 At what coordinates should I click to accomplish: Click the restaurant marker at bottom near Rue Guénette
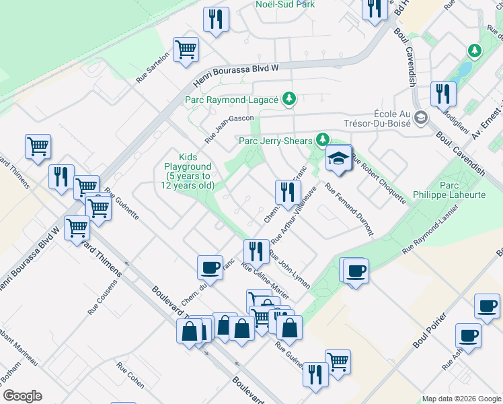tap(315, 376)
